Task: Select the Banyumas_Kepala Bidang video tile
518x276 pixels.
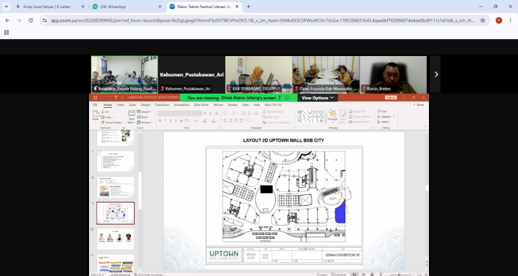Action: tap(125, 74)
